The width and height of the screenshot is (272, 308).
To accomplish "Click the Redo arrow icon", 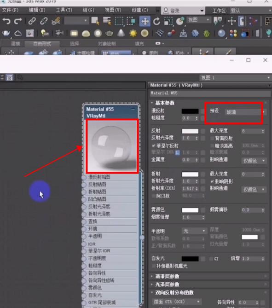I will (x=18, y=21).
